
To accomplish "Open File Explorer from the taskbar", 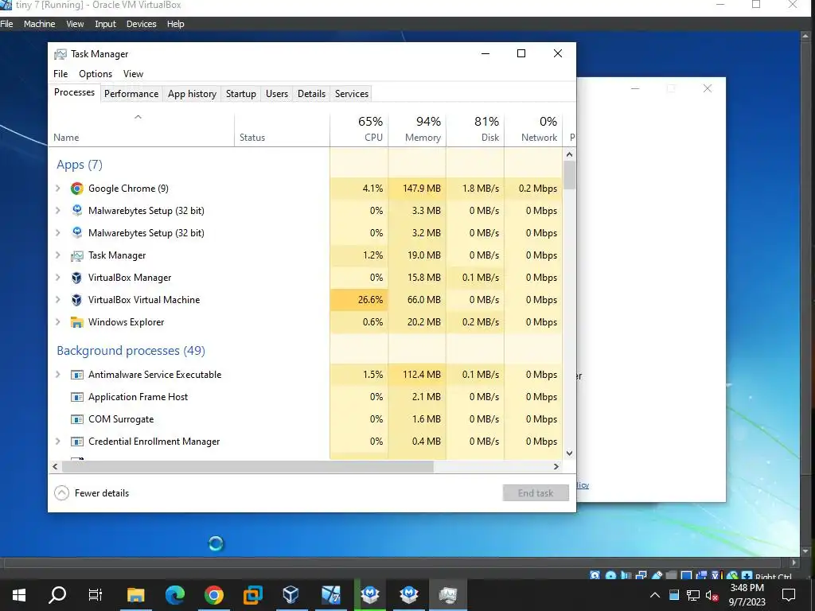I will click(135, 595).
